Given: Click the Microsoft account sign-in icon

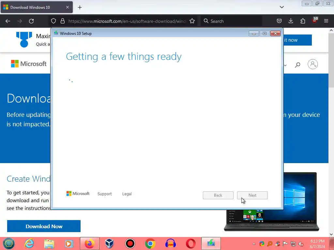Looking at the screenshot, I should [x=313, y=64].
